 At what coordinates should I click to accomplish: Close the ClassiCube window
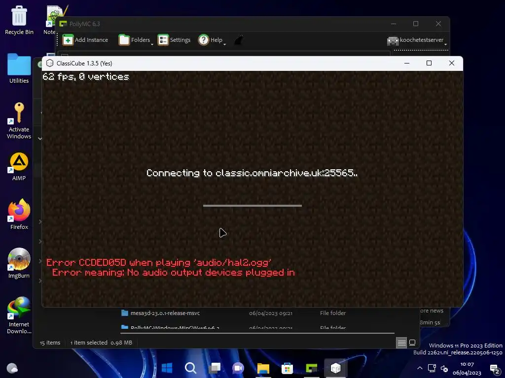point(452,63)
